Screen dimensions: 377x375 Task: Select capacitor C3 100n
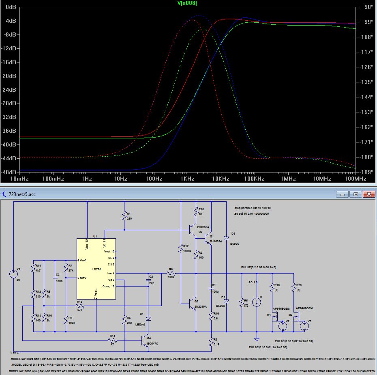pos(55,278)
